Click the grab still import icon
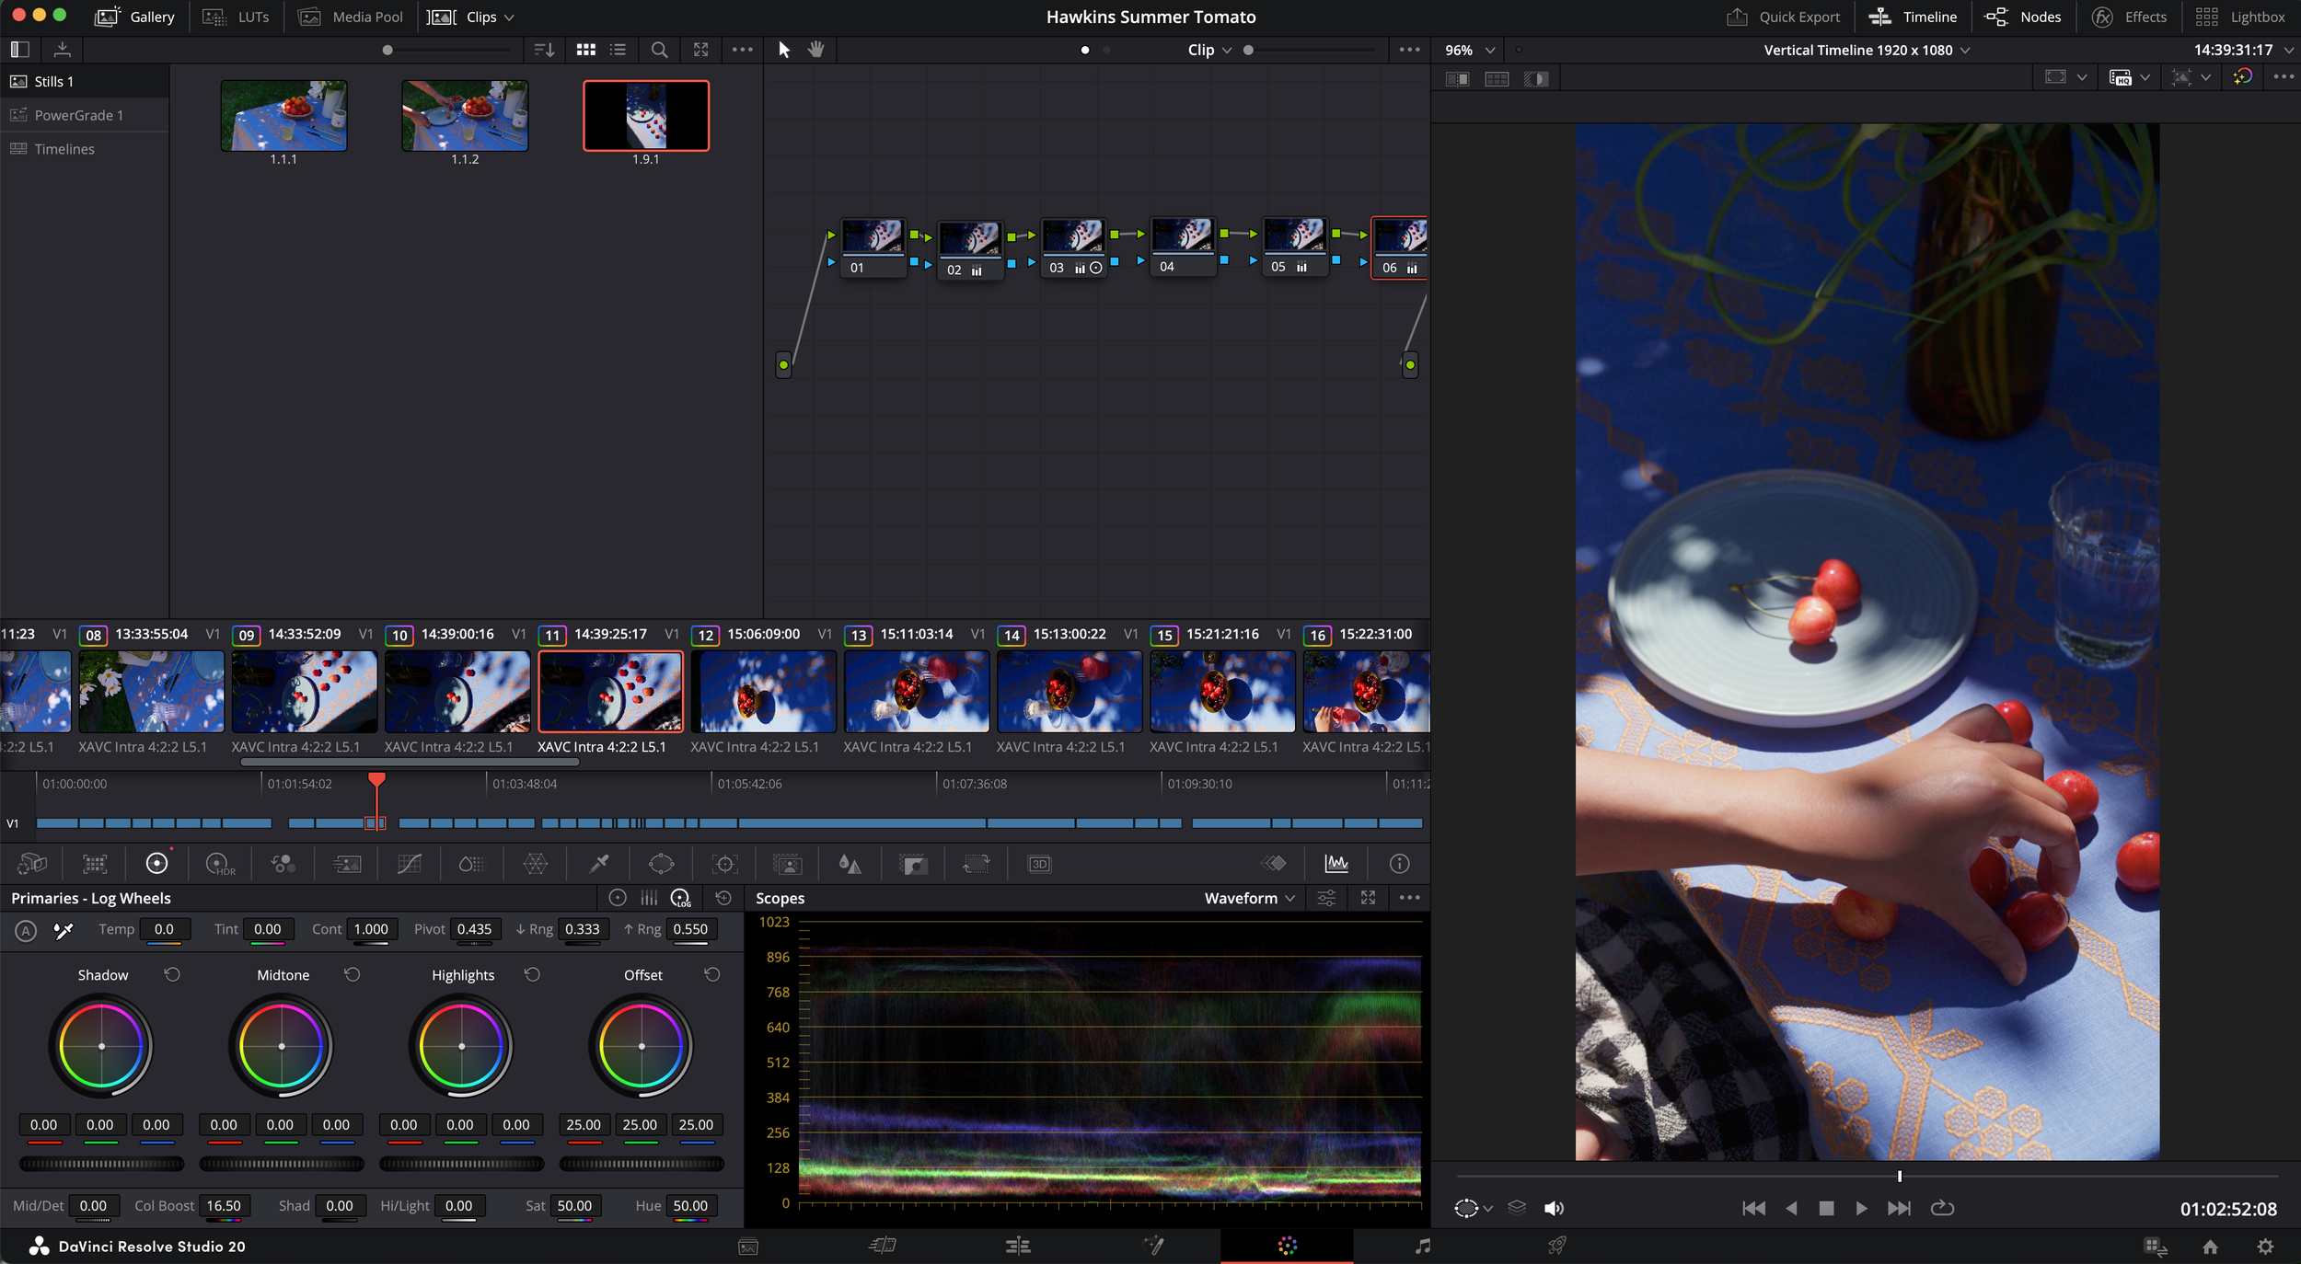The image size is (2301, 1264). pyautogui.click(x=62, y=50)
